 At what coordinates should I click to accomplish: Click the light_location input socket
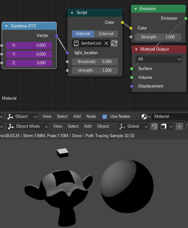pyautogui.click(x=67, y=53)
